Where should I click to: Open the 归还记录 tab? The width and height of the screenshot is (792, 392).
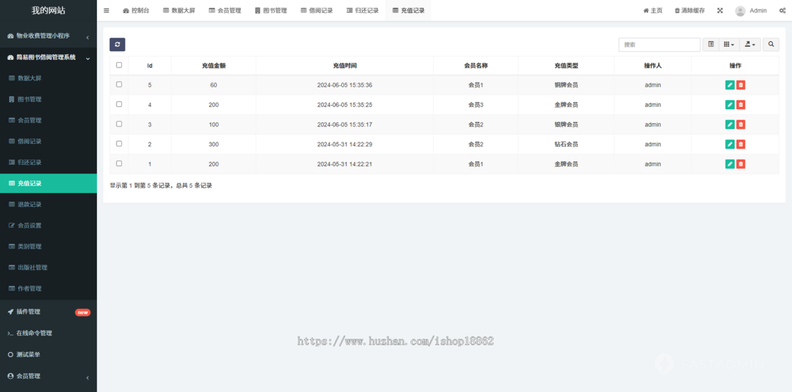click(362, 10)
